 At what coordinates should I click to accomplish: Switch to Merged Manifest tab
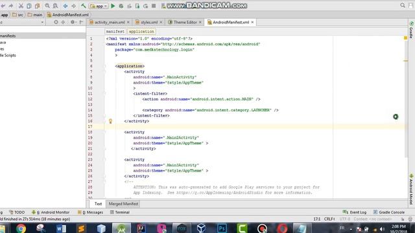123,204
